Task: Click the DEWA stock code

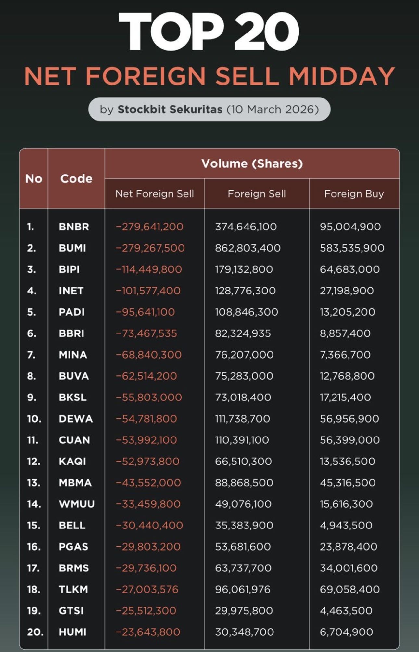Action: click(76, 419)
